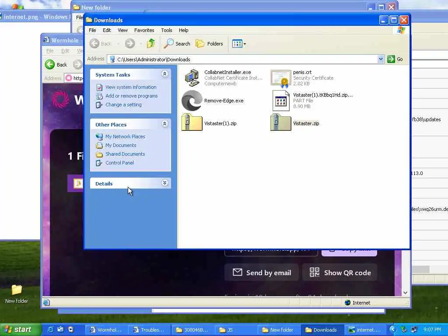The height and width of the screenshot is (336, 448).
Task: Click Send by email in Wormhole page
Action: (262, 273)
